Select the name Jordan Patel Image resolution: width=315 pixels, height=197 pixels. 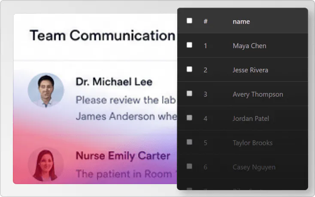[x=251, y=119]
